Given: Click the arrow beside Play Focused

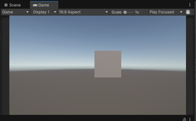Looking at the screenshot, I should [x=181, y=12].
